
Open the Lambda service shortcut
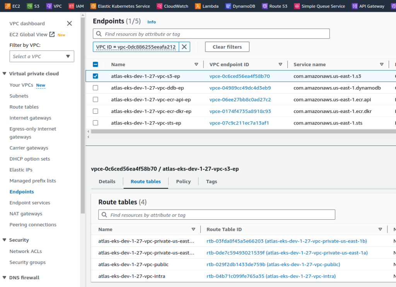207,6
